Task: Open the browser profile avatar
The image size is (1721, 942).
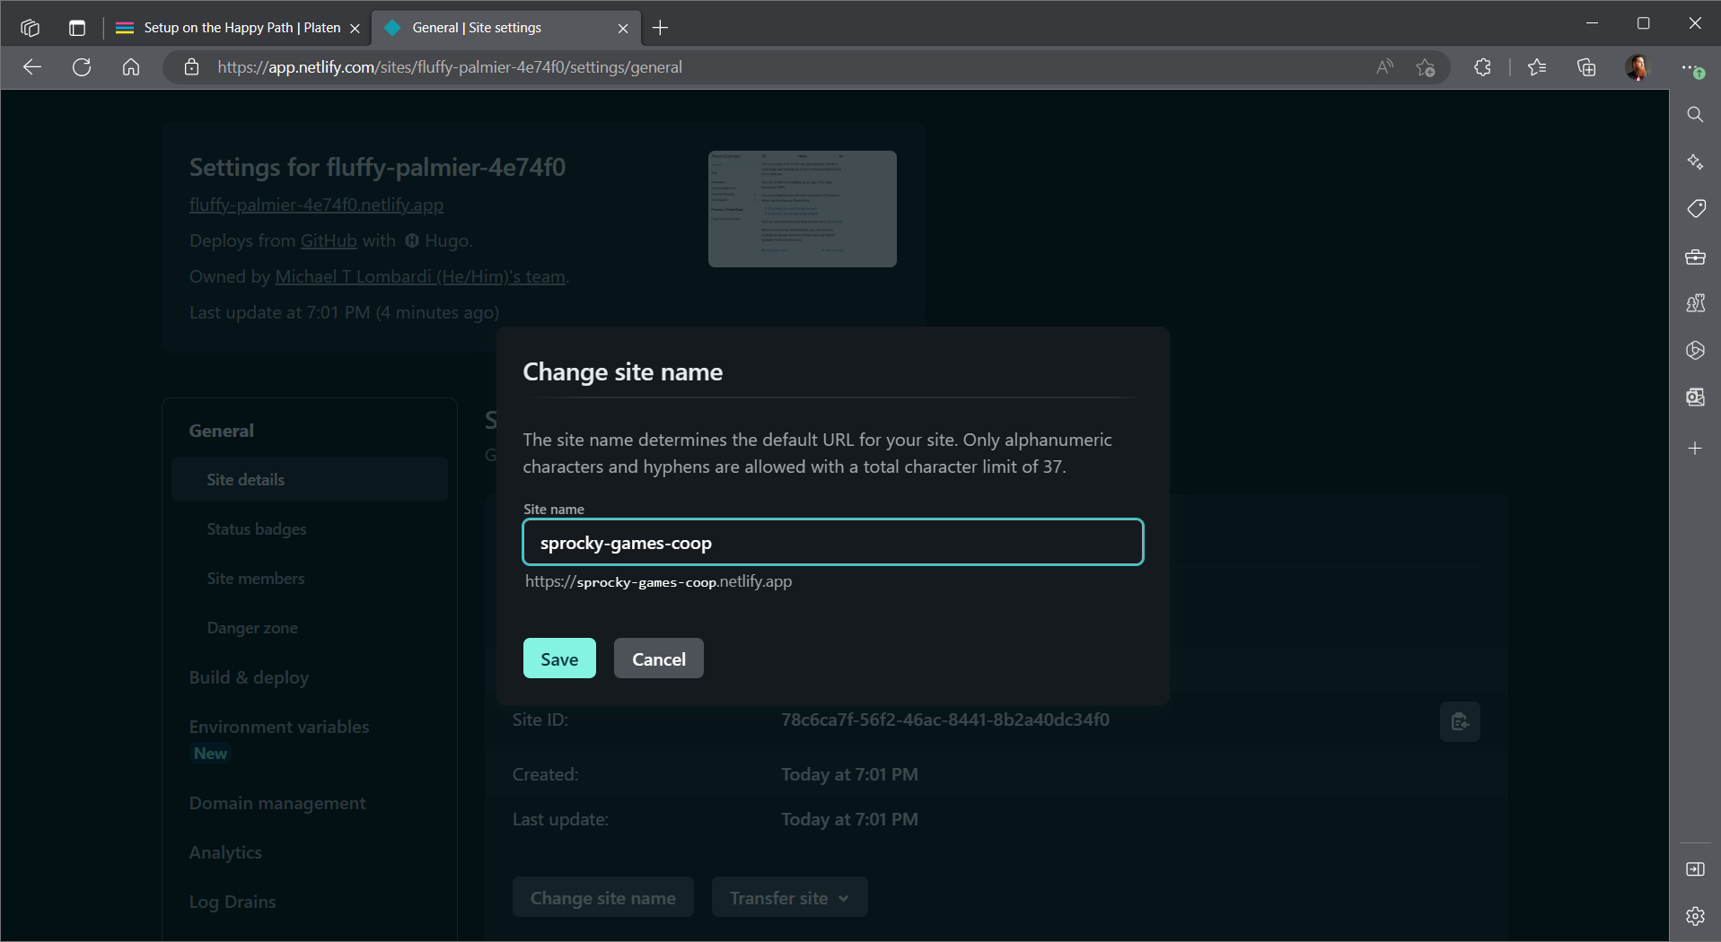Action: click(x=1637, y=67)
